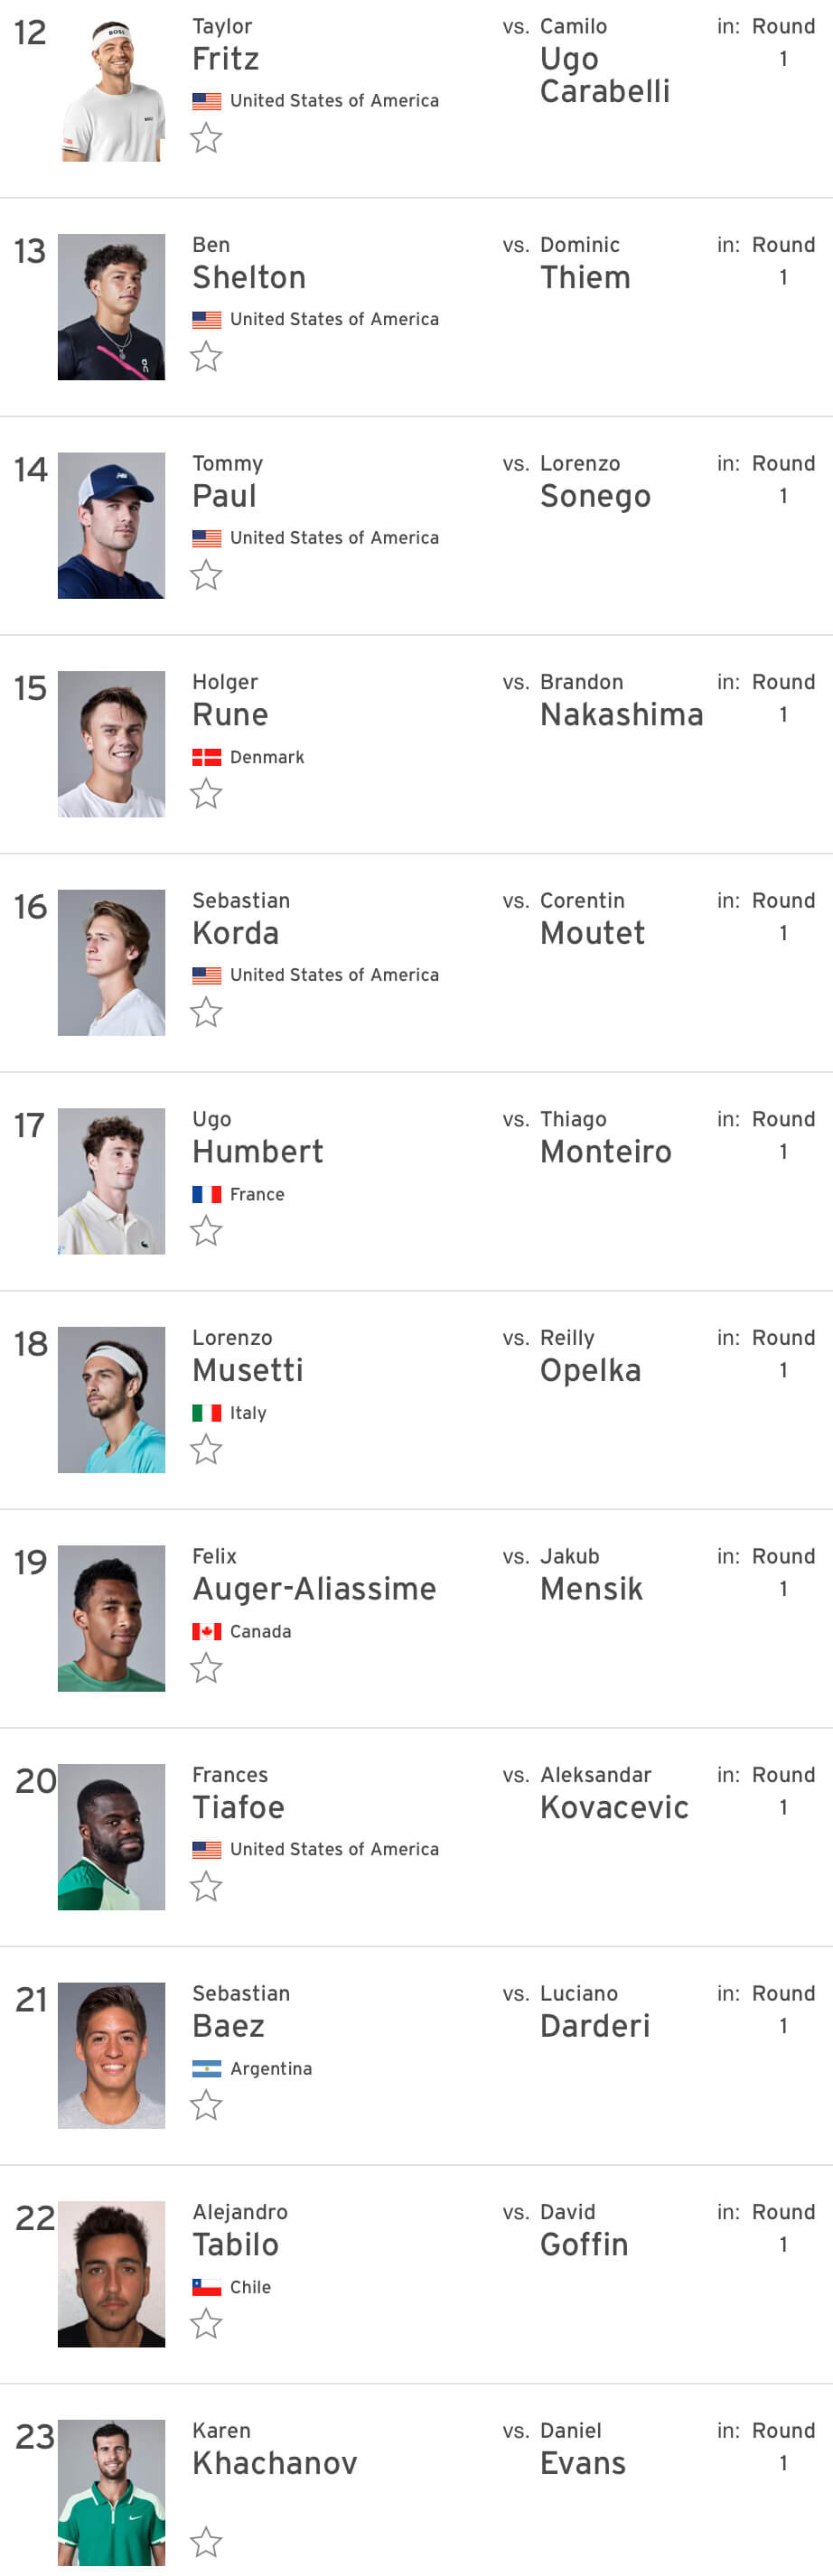Click Holger Rune's headshot thumbnail
This screenshot has height=2576, width=833.
(111, 744)
